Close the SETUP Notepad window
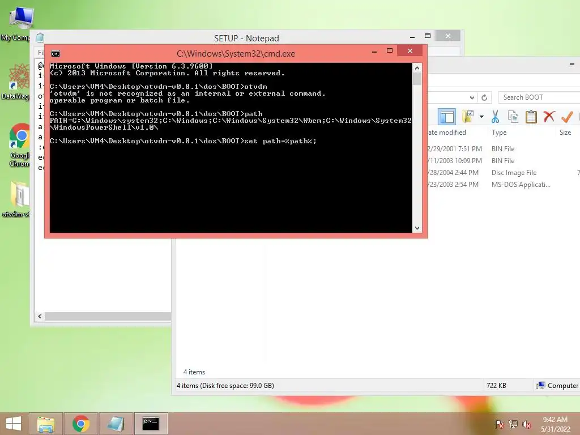 (x=448, y=36)
